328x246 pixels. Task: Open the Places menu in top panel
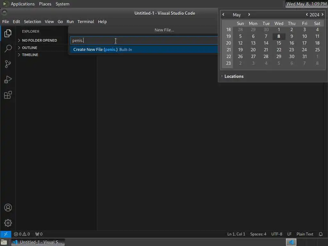click(45, 4)
